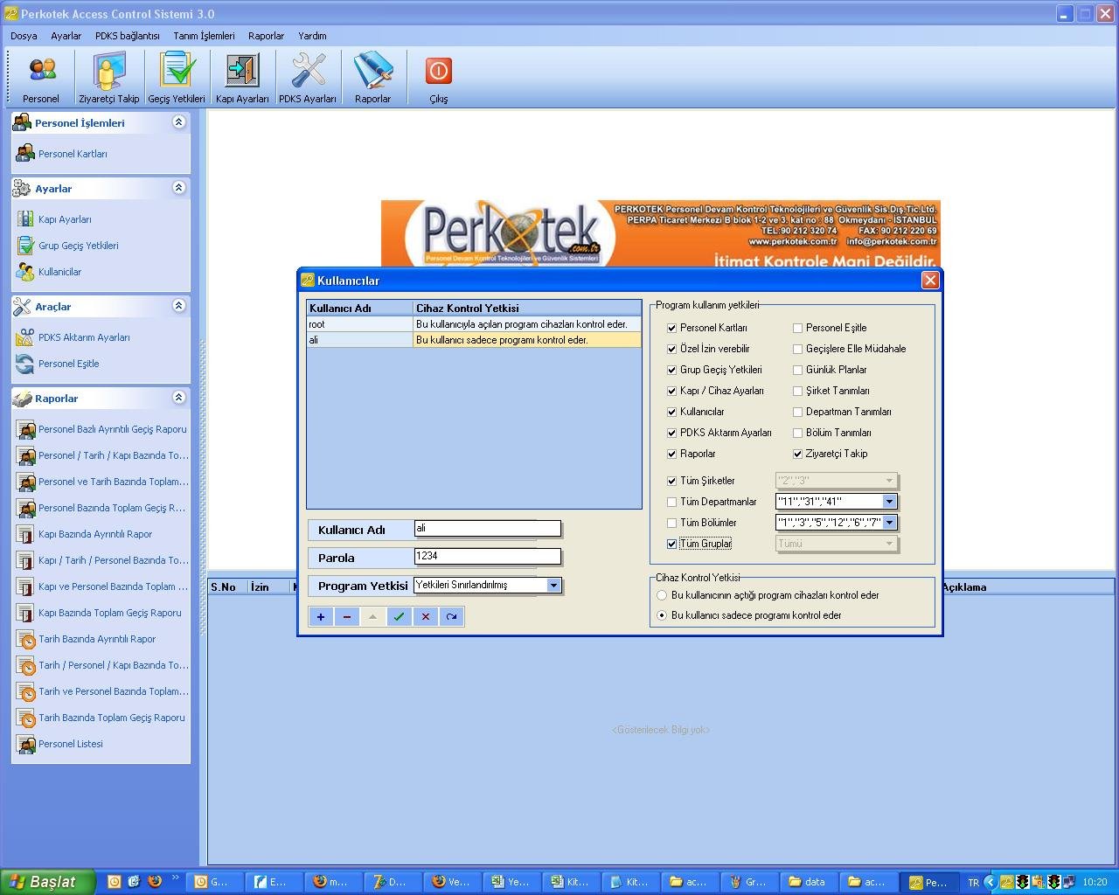
Task: Enable the Günlük Planlar permission
Action: tap(797, 370)
